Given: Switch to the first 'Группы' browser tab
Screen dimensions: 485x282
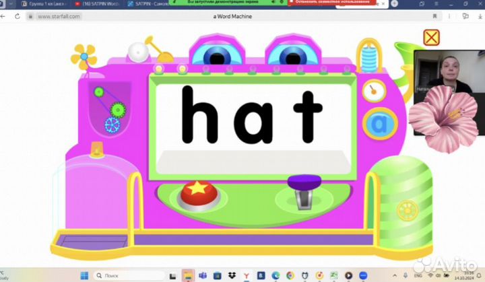Looking at the screenshot, I should (x=44, y=3).
